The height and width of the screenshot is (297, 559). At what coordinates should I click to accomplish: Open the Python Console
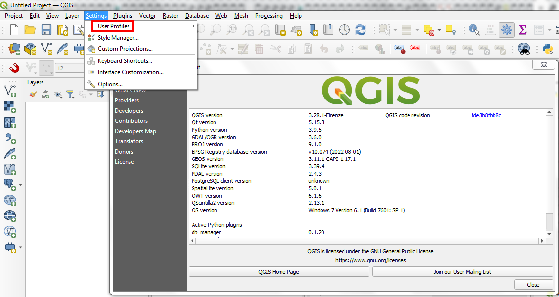(548, 48)
